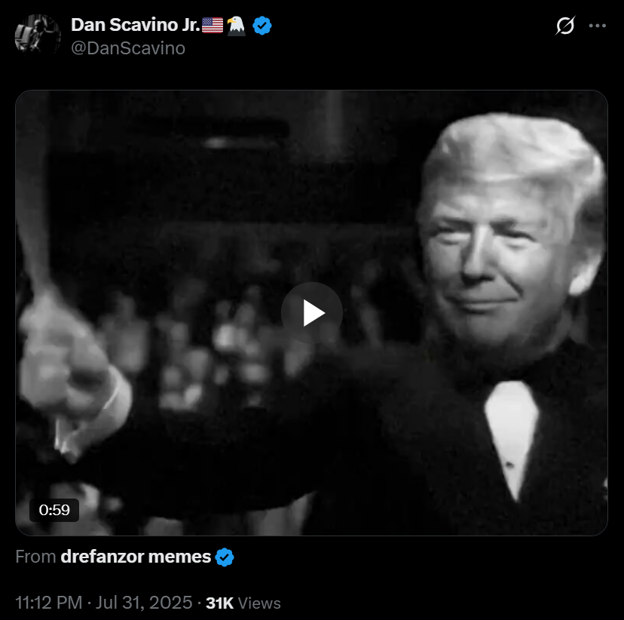Click the 31K view count number
This screenshot has width=624, height=620.
[219, 603]
